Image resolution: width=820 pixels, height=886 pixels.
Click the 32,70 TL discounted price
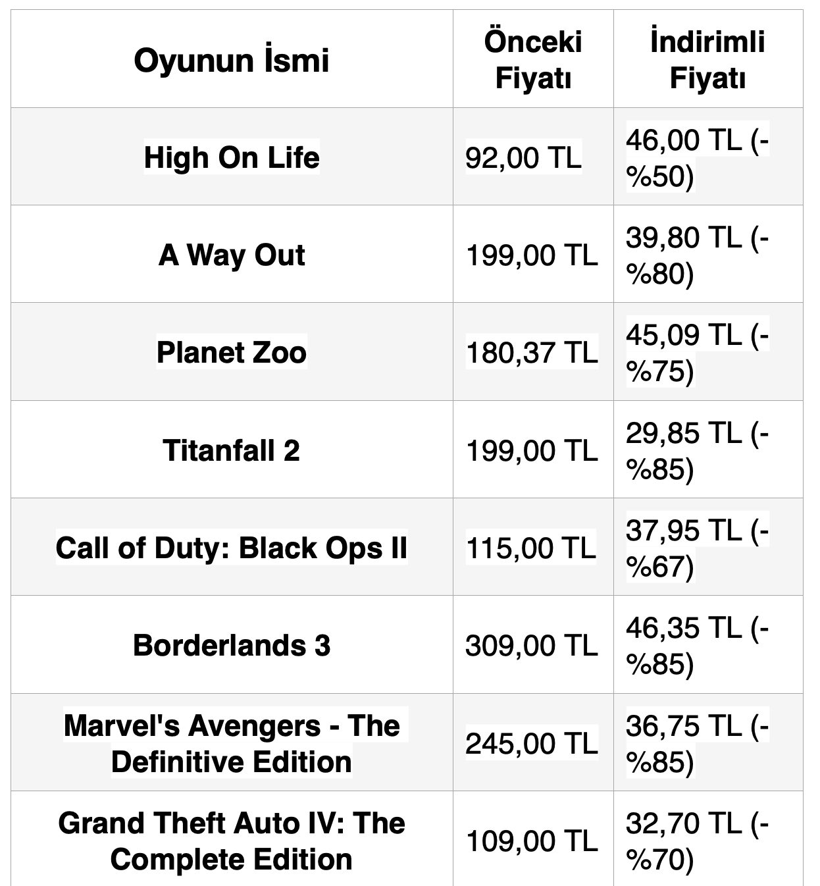coord(696,841)
